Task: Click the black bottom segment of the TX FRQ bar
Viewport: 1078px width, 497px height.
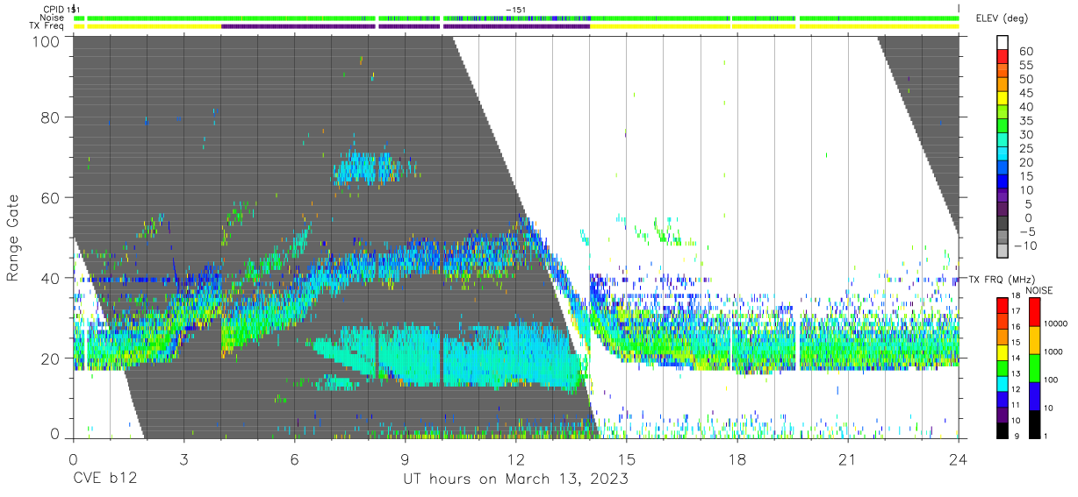Action: (x=1003, y=430)
